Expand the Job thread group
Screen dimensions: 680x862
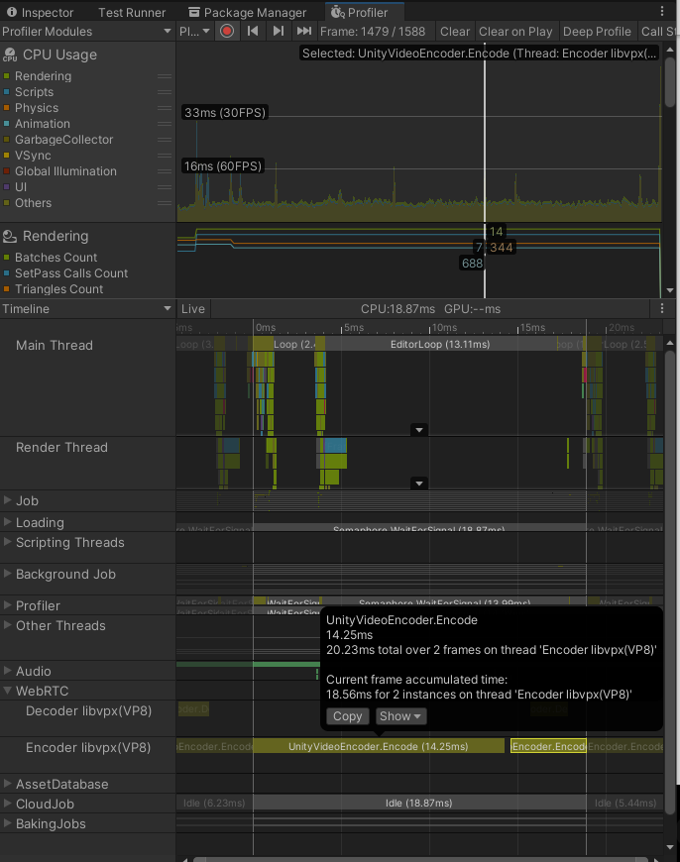8,499
